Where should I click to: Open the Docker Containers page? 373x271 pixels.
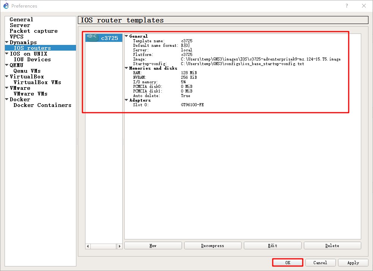coord(42,105)
